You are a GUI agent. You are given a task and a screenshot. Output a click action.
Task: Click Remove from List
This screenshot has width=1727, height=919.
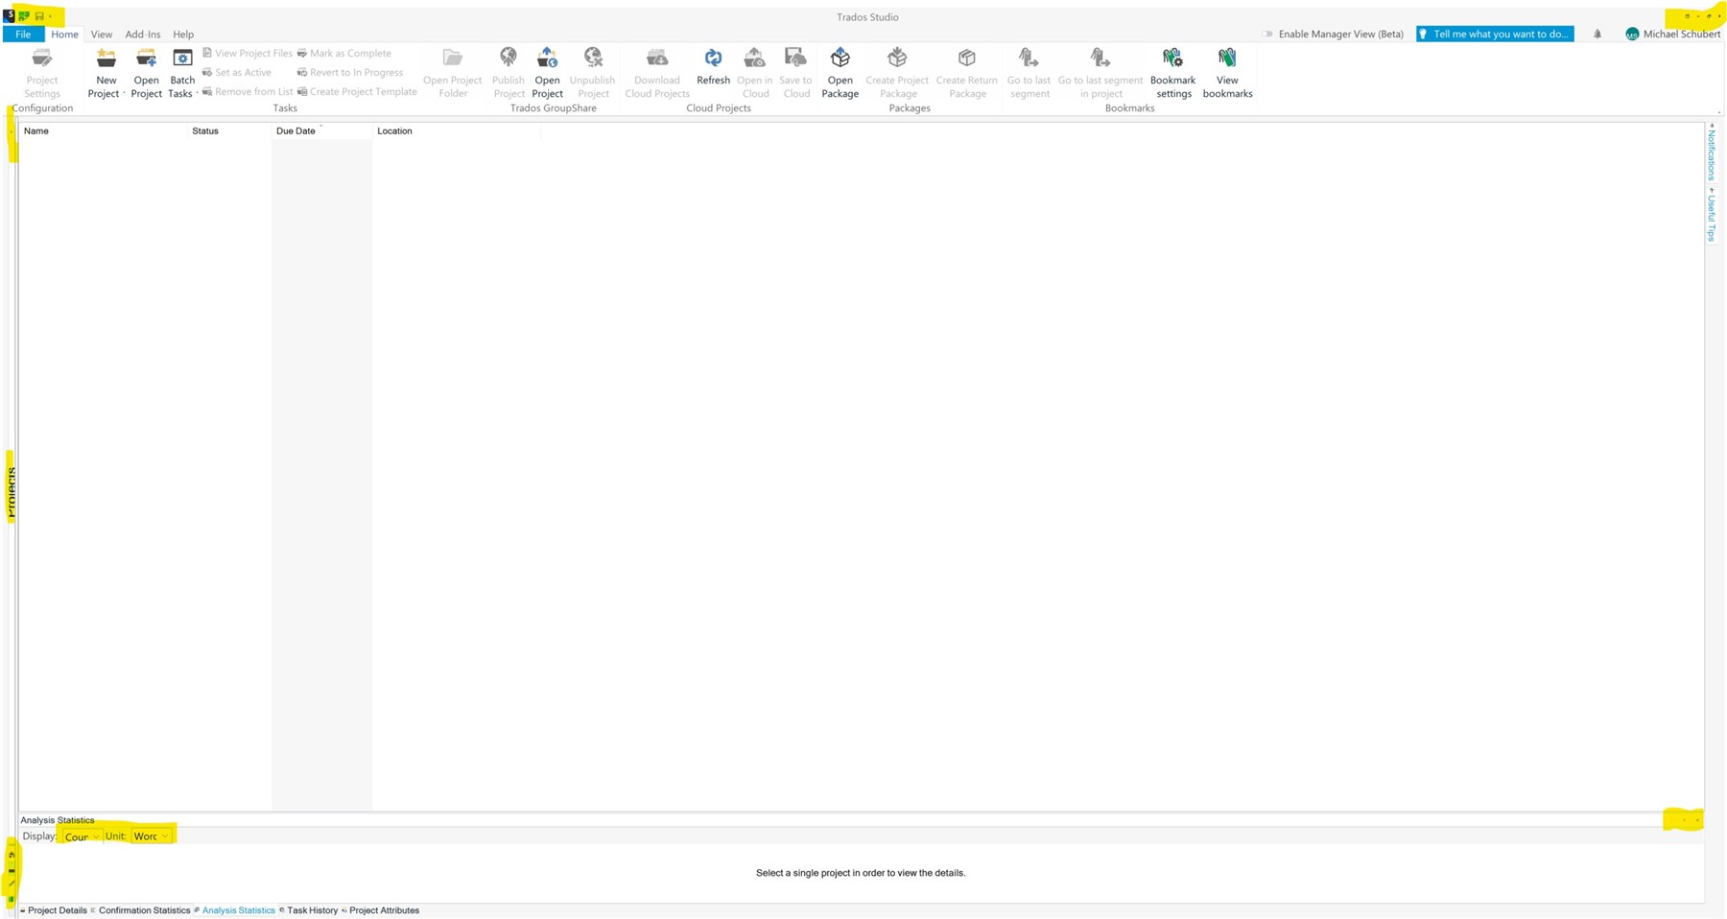pyautogui.click(x=248, y=92)
